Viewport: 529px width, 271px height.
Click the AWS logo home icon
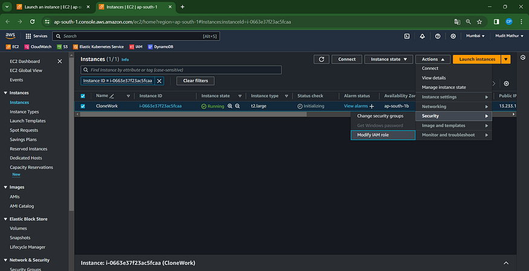click(10, 36)
